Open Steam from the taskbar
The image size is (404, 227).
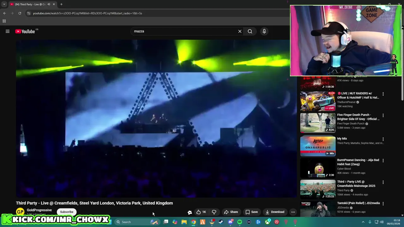pyautogui.click(x=221, y=222)
